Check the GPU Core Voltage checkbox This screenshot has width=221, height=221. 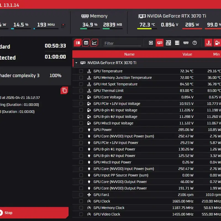click(x=81, y=97)
